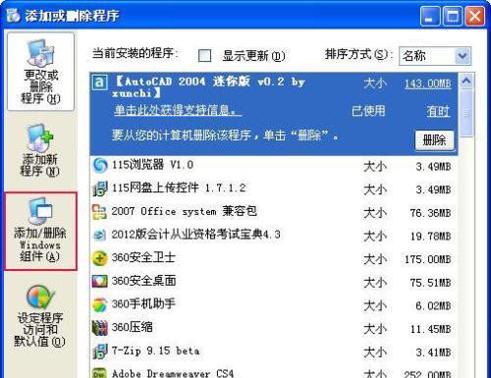
Task: Click the 名称 sort combo box
Action: (435, 56)
